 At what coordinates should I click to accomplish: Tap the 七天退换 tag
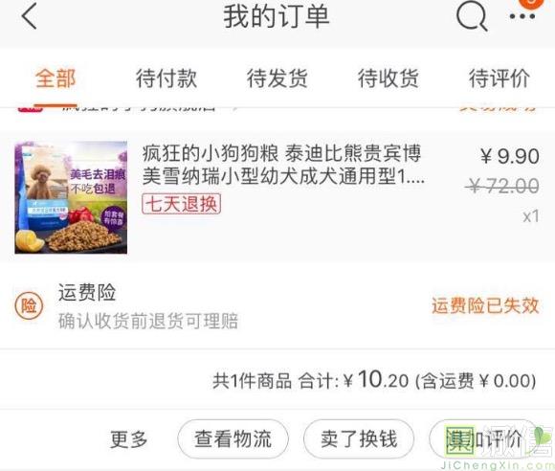coord(181,204)
